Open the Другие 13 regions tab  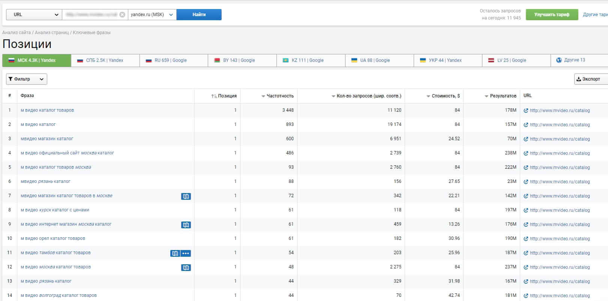point(579,60)
